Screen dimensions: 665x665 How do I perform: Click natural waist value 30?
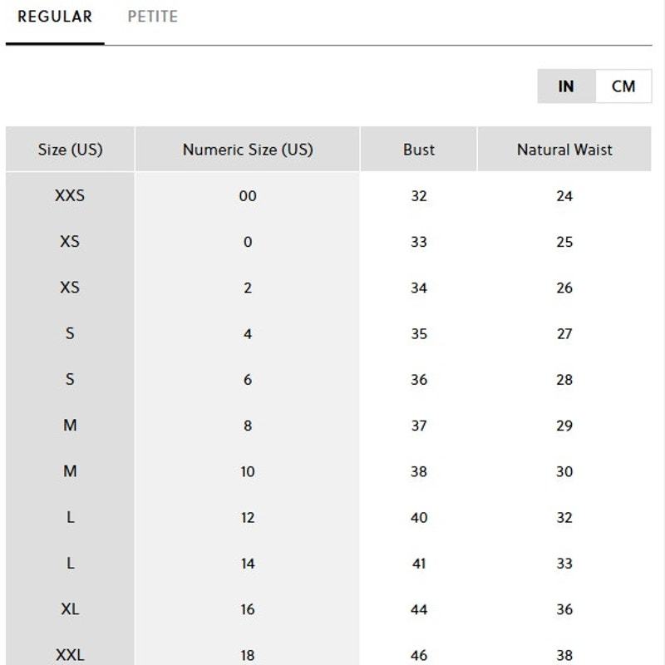coord(564,471)
